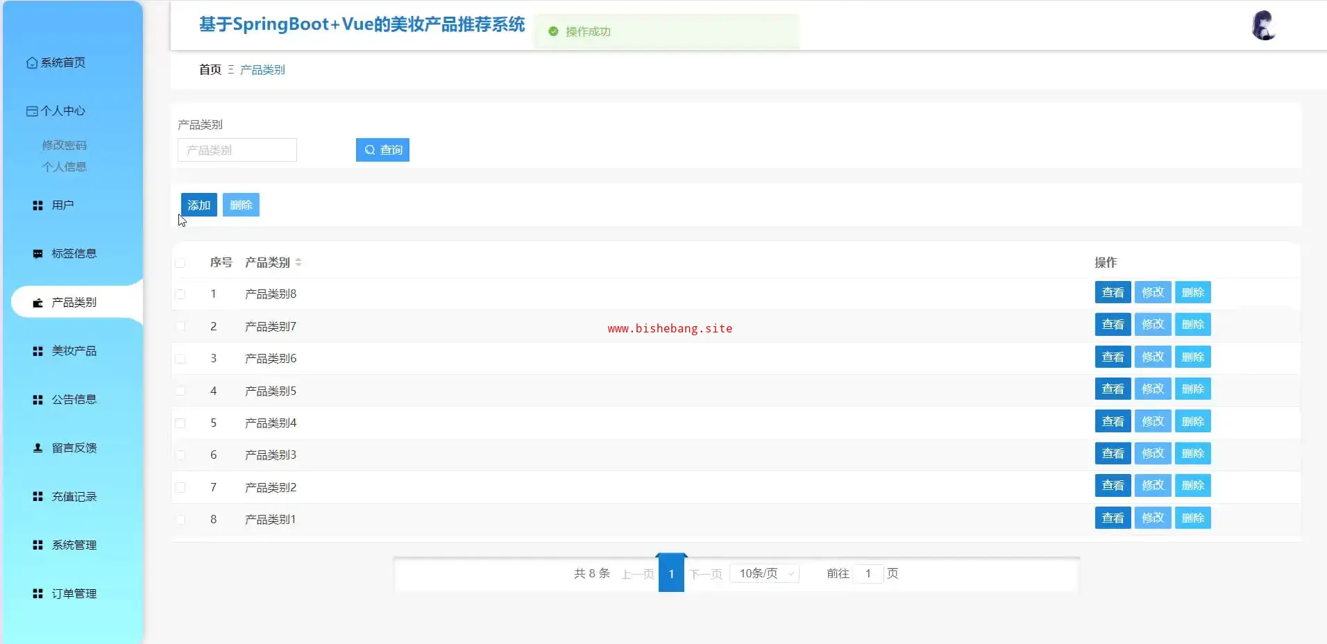Open the 订单管理 sidebar menu

click(74, 594)
